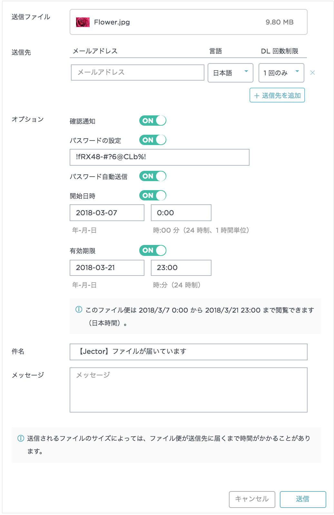Click the expiry time field 23:00
This screenshot has height=515, width=334.
click(181, 268)
